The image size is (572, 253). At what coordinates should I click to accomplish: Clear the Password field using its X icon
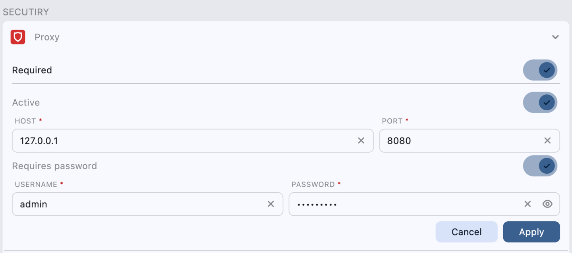528,204
